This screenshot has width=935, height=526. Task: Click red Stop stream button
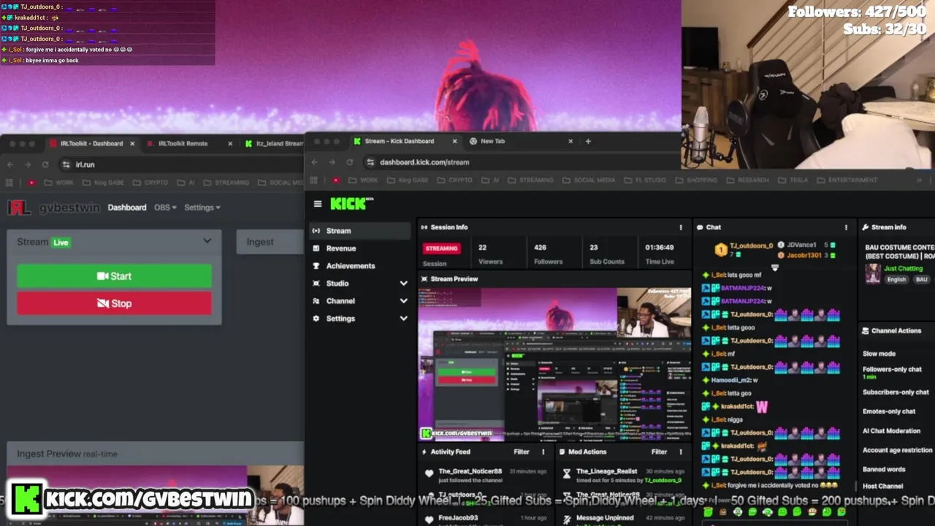click(115, 303)
